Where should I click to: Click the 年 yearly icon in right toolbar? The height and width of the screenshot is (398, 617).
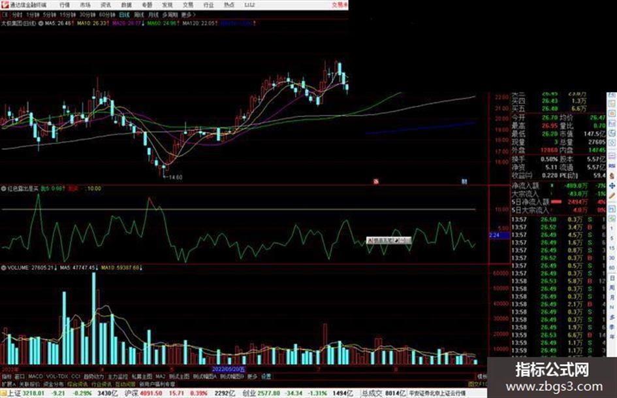pyautogui.click(x=612, y=337)
